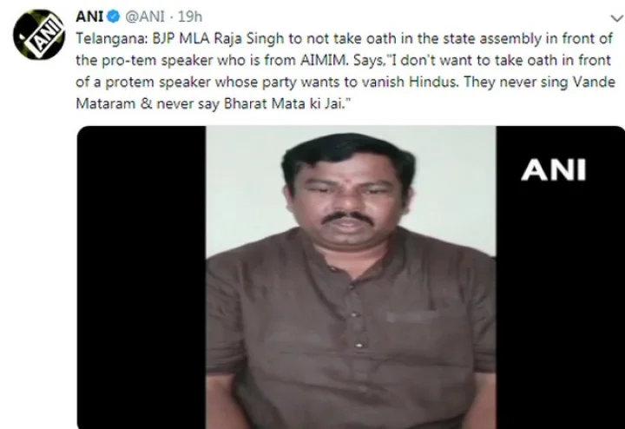The image size is (625, 429).
Task: Visit the @ANI handle
Action: tap(145, 16)
